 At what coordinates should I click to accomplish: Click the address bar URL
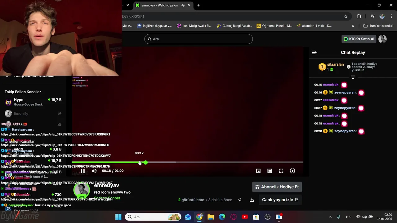133,16
